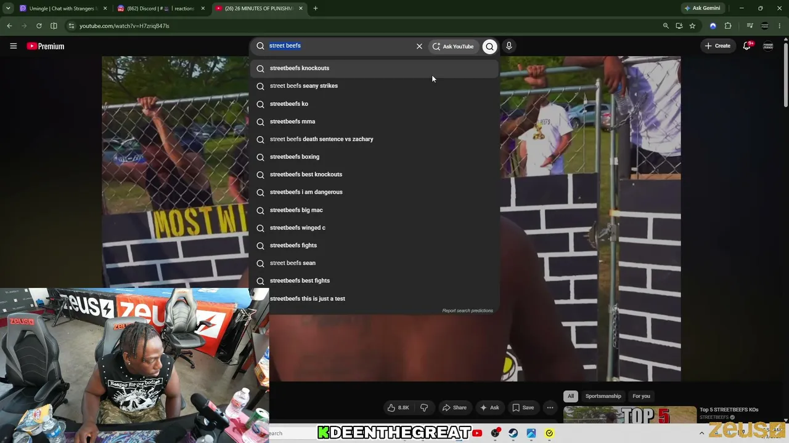
Task: Click the install app icon in address bar
Action: point(679,26)
